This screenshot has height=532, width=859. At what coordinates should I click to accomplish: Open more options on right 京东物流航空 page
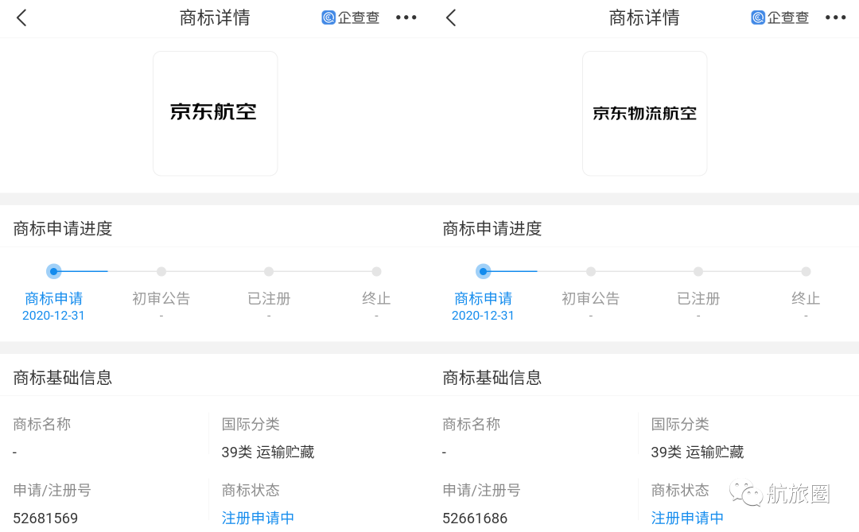pos(835,17)
